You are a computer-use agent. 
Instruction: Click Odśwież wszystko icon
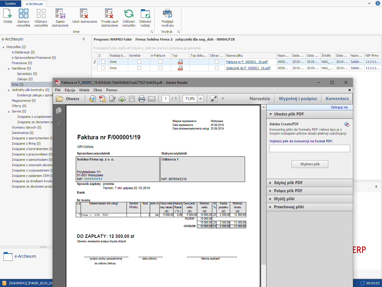(129, 14)
